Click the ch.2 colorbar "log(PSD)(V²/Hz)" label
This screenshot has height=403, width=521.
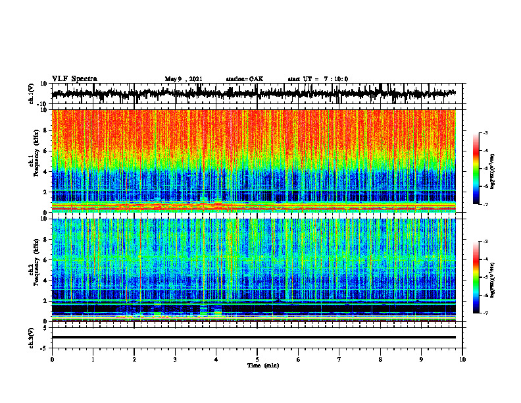[493, 279]
